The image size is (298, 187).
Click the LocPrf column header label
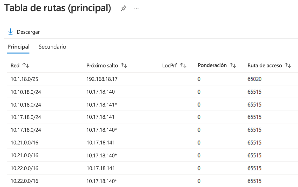pos(169,66)
